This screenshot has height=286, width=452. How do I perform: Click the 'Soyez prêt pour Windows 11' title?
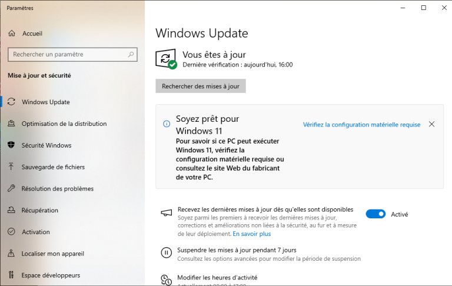coord(208,125)
